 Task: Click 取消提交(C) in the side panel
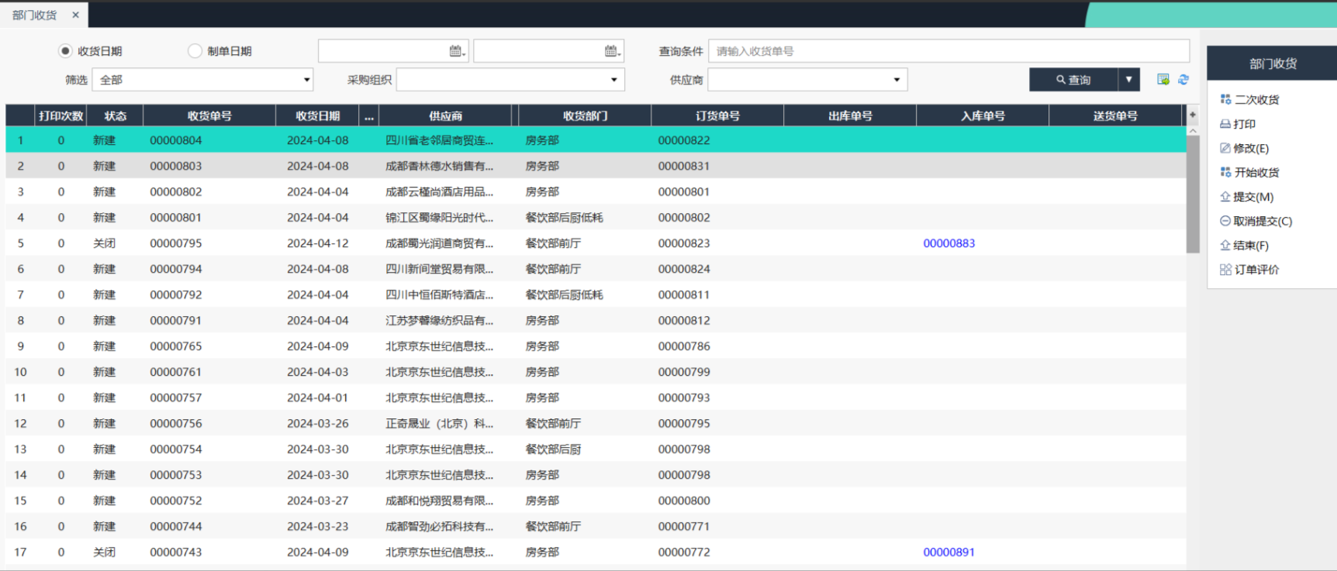pos(1262,222)
